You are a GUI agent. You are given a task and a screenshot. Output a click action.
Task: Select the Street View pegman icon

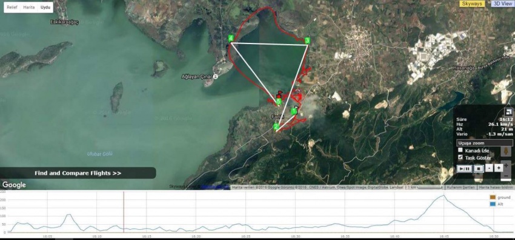[x=506, y=152]
